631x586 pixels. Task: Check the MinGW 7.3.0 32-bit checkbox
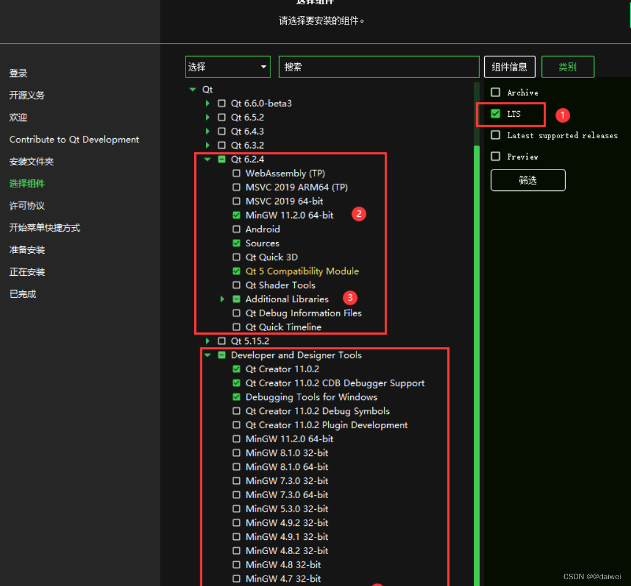(237, 481)
